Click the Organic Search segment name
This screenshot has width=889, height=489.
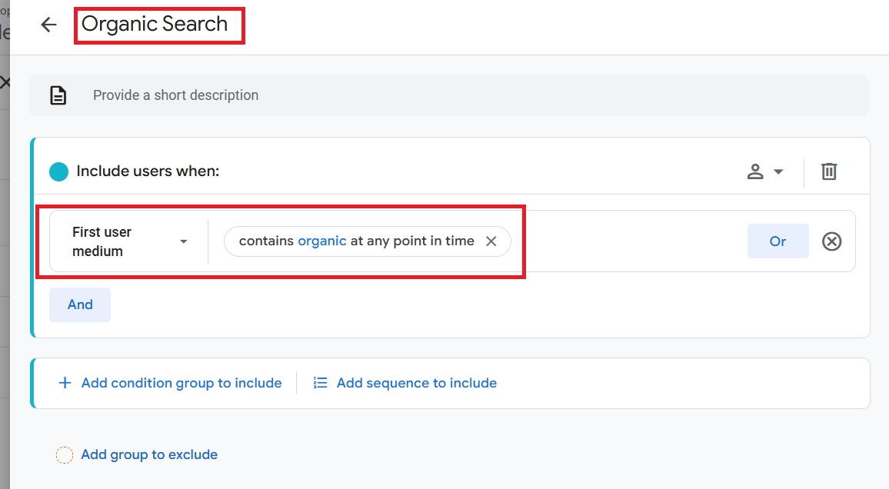155,25
